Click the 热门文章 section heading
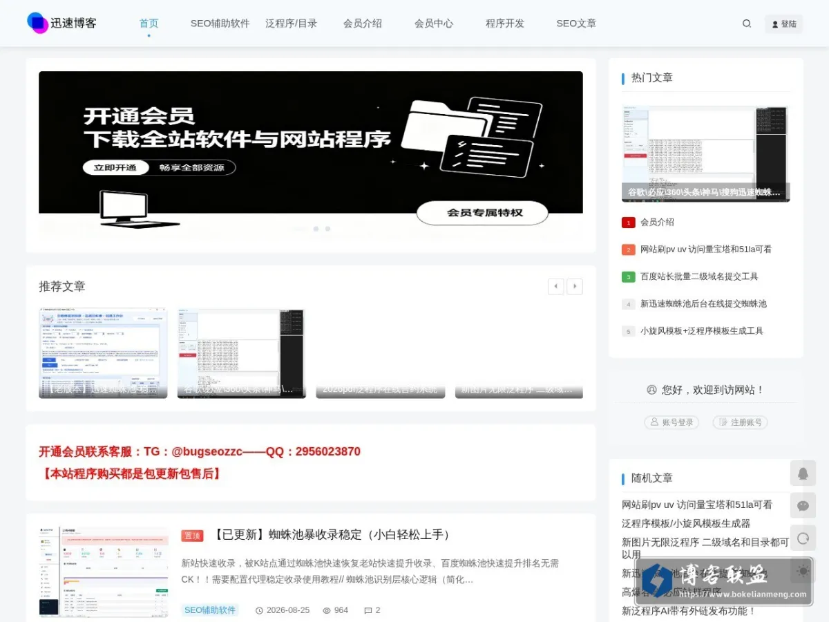 point(652,77)
